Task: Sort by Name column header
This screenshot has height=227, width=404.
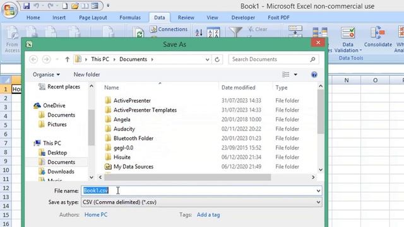Action: pyautogui.click(x=112, y=88)
